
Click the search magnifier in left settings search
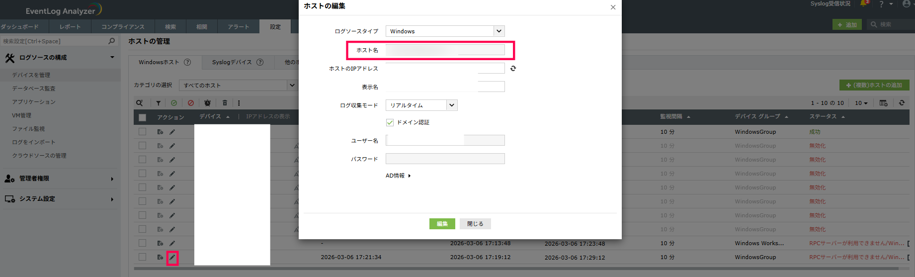112,41
